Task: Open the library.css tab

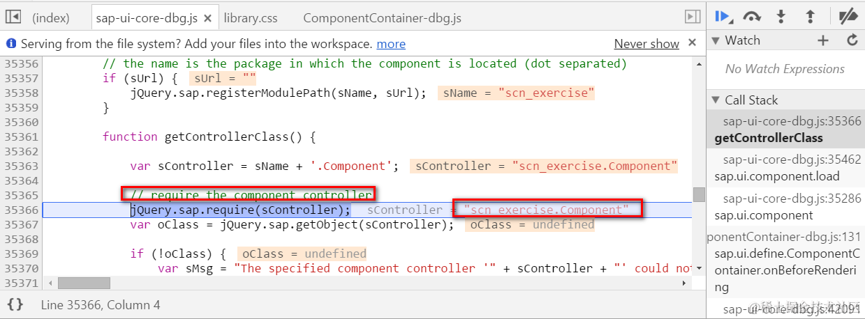Action: (x=251, y=18)
